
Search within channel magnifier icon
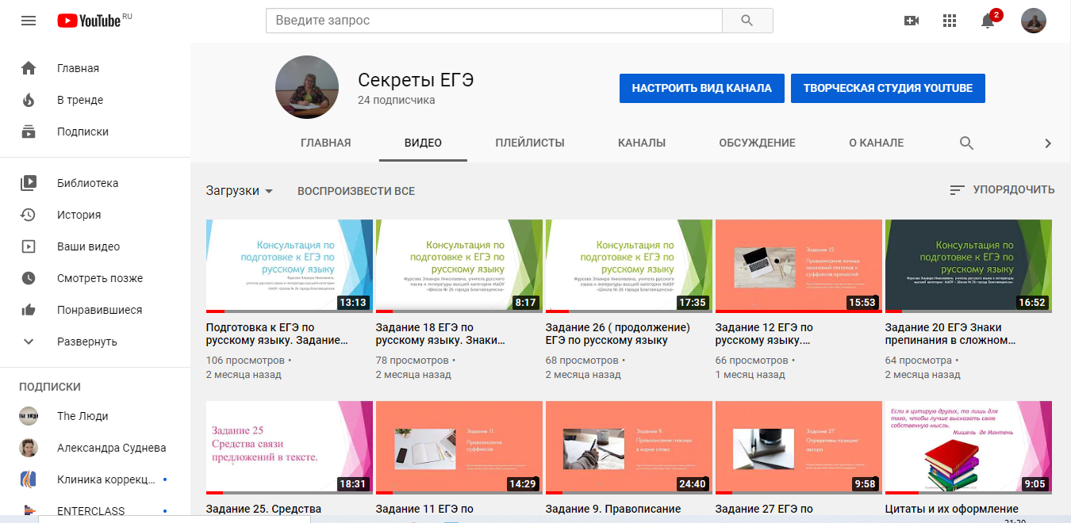point(966,143)
